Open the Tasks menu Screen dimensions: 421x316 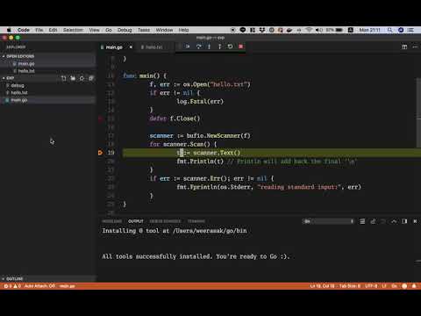tap(144, 30)
